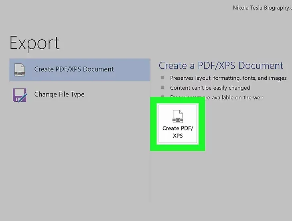The height and width of the screenshot is (221, 292).
Task: Click the Nikola Tesla Biography document title
Action: tap(262, 8)
